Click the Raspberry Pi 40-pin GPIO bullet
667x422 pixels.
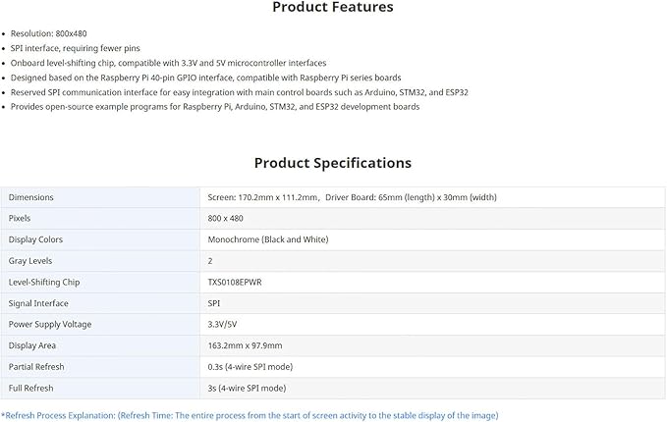click(x=206, y=78)
